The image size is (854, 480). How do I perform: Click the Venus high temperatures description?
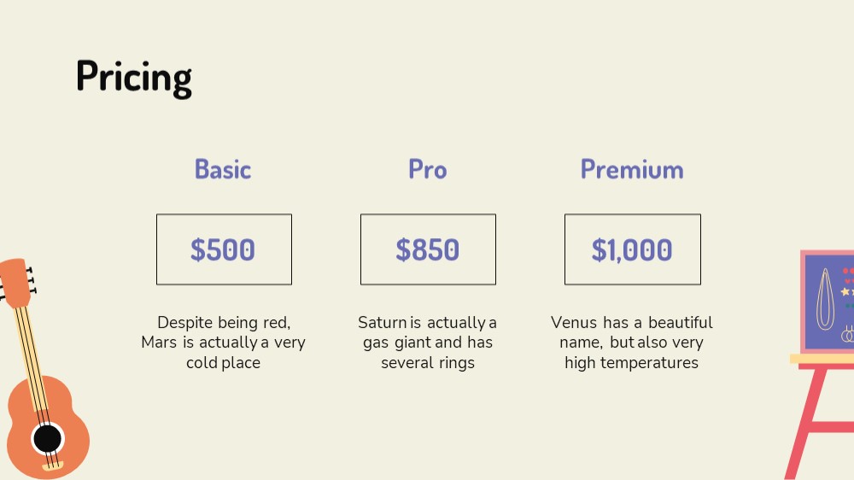coord(632,342)
